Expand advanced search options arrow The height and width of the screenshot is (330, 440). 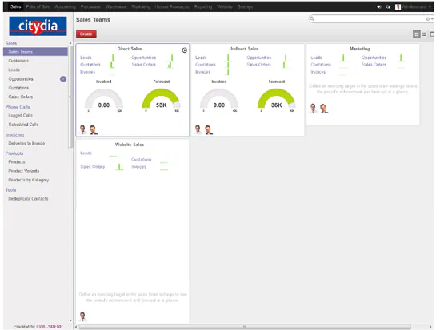pos(433,19)
